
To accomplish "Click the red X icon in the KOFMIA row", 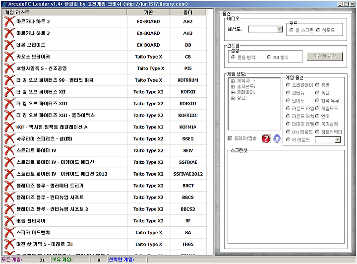I will [x=9, y=127].
